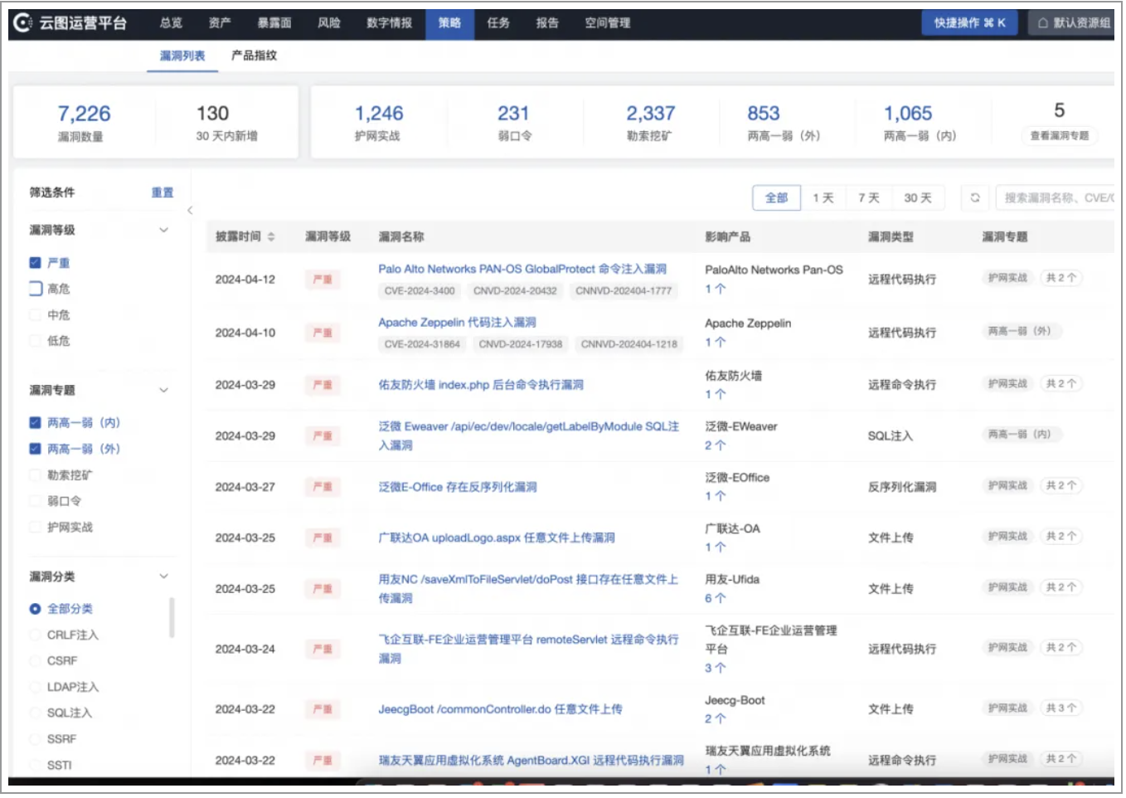Enable the 护网实战 topic checkbox

[34, 526]
